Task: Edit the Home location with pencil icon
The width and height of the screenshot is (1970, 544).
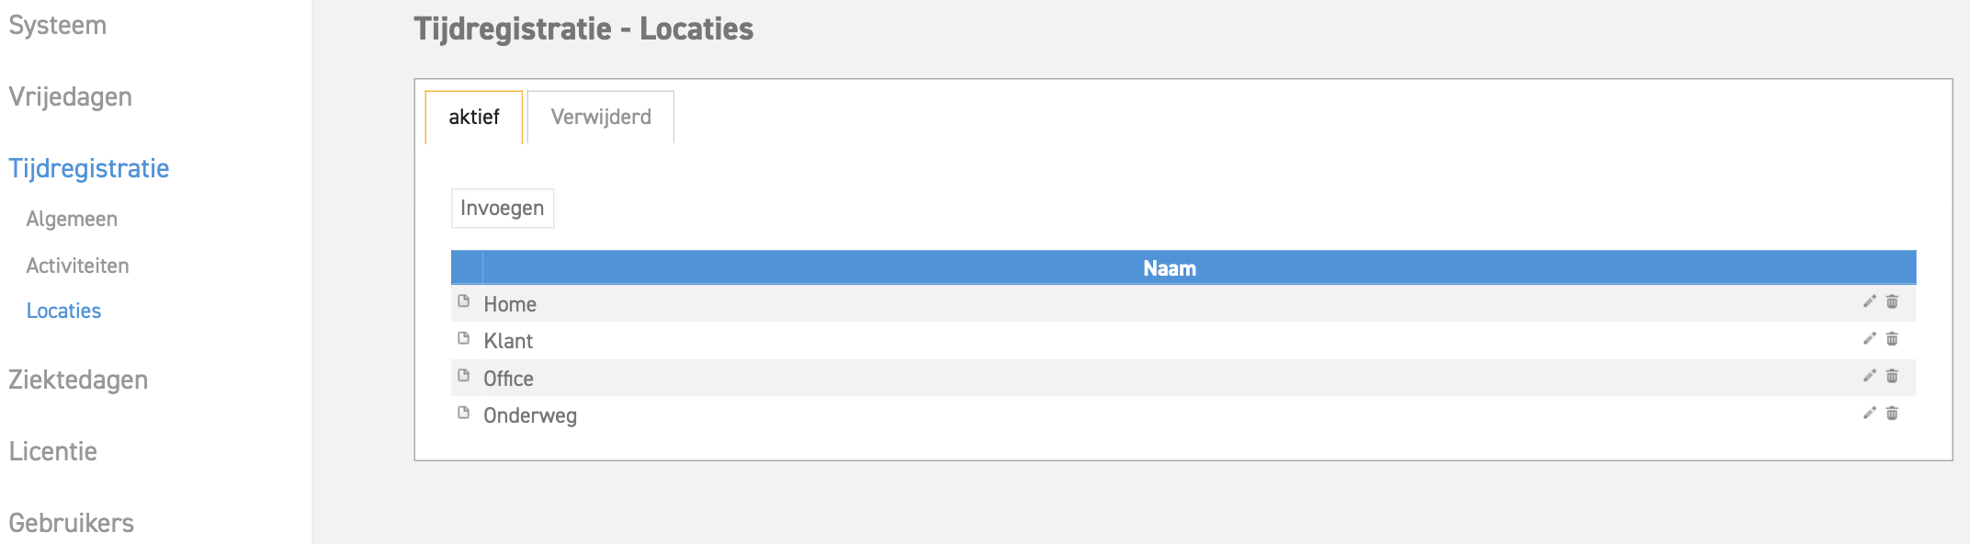Action: [1869, 301]
